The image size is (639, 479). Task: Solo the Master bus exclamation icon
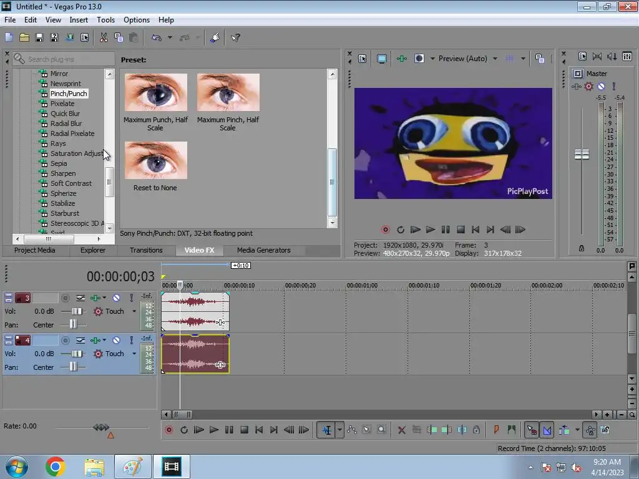(614, 86)
